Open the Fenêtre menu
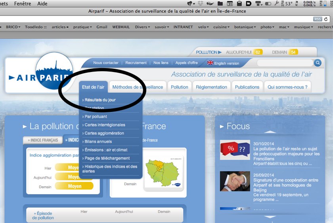Viewport: 333px width, 223px height. (23, 4)
